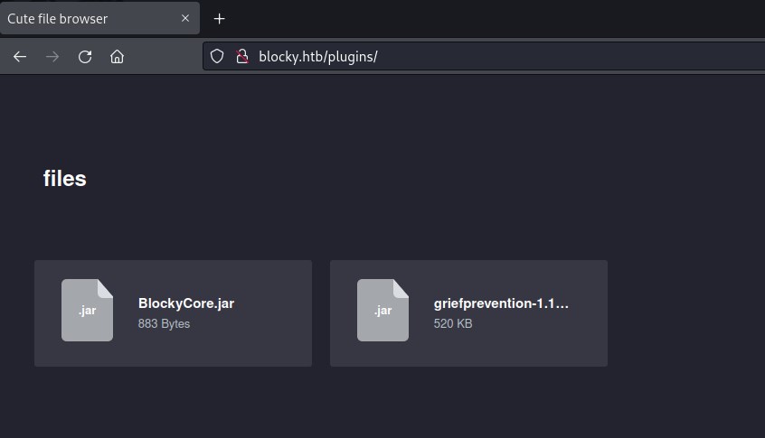Viewport: 765px width, 438px height.
Task: Click the forward navigation arrow
Action: point(52,57)
